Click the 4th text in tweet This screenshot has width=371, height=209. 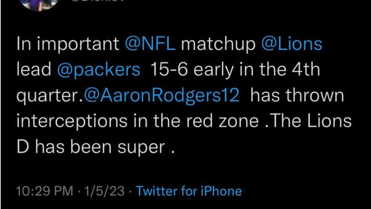pos(305,70)
